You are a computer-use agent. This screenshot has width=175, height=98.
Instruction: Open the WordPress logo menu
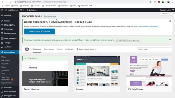tap(2, 10)
